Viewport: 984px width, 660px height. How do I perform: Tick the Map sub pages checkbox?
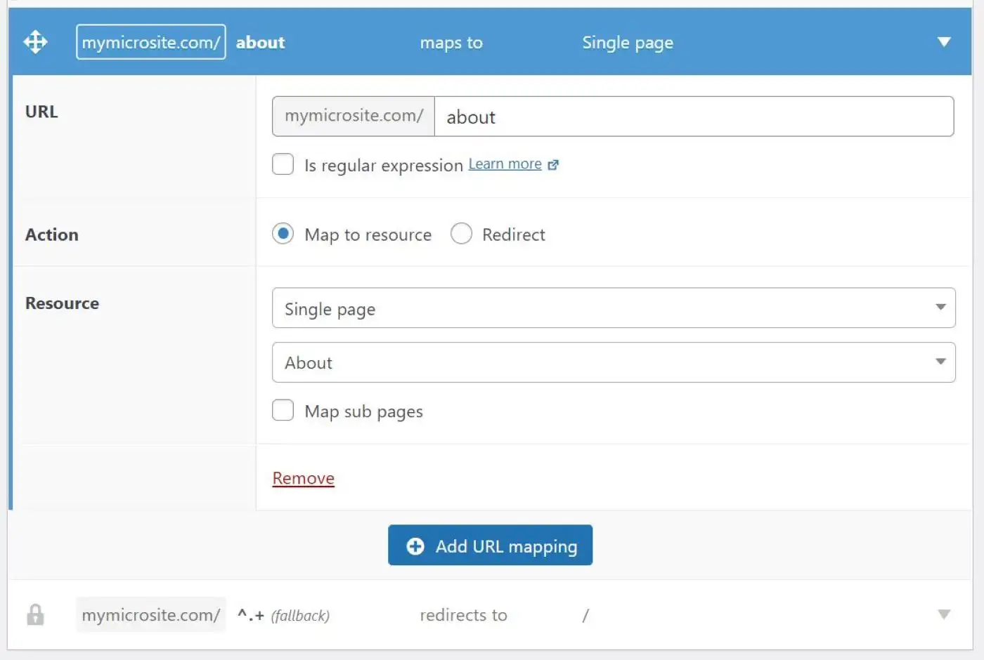[x=283, y=410]
